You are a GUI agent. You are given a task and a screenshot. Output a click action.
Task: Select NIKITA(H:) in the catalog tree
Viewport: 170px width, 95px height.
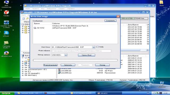tap(32, 75)
